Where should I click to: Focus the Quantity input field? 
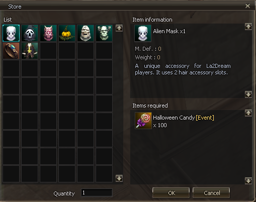(97, 193)
